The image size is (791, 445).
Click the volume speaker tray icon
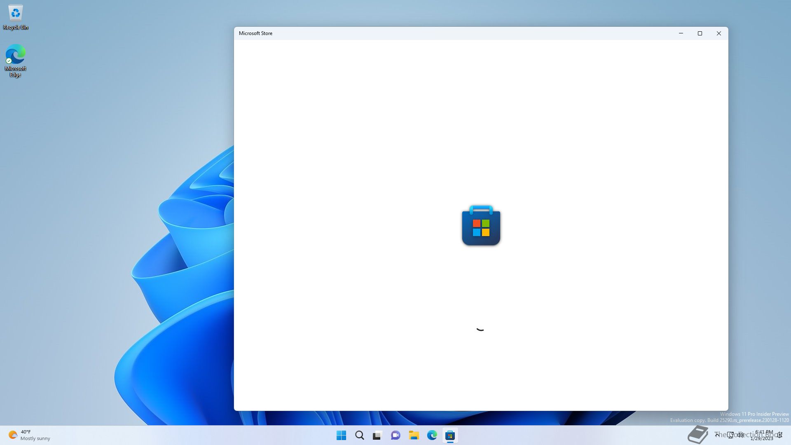(x=740, y=435)
